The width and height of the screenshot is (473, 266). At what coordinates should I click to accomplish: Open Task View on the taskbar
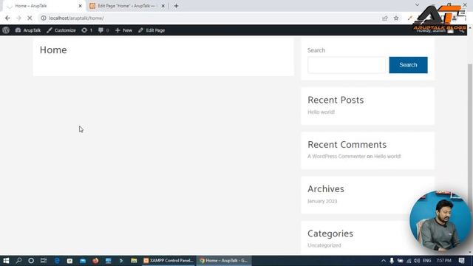point(44,261)
